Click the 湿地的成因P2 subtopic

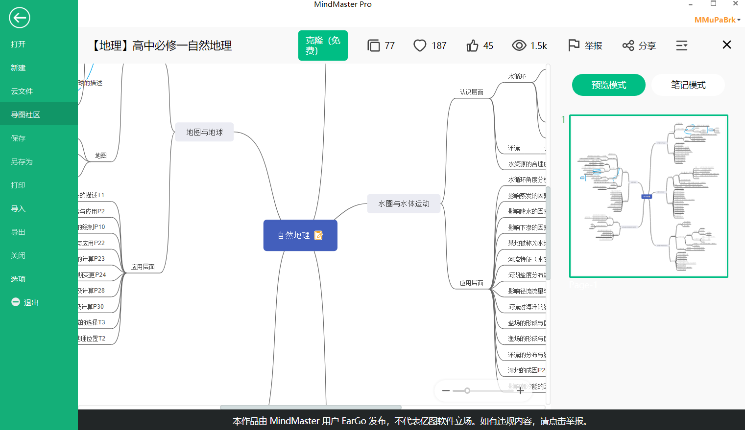pyautogui.click(x=527, y=370)
